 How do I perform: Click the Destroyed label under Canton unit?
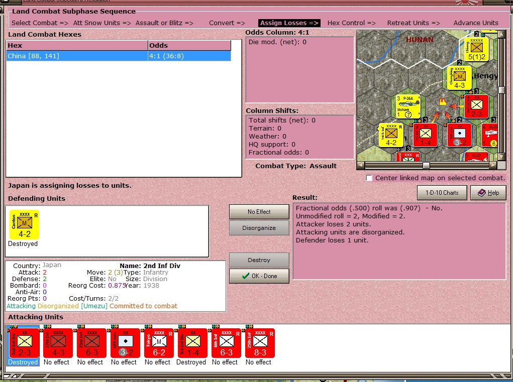(23, 244)
